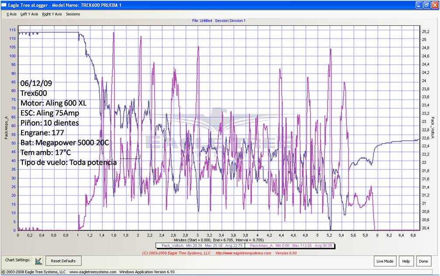
Task: Click the Pack Amps_A left axis label
Action: [x=6, y=127]
